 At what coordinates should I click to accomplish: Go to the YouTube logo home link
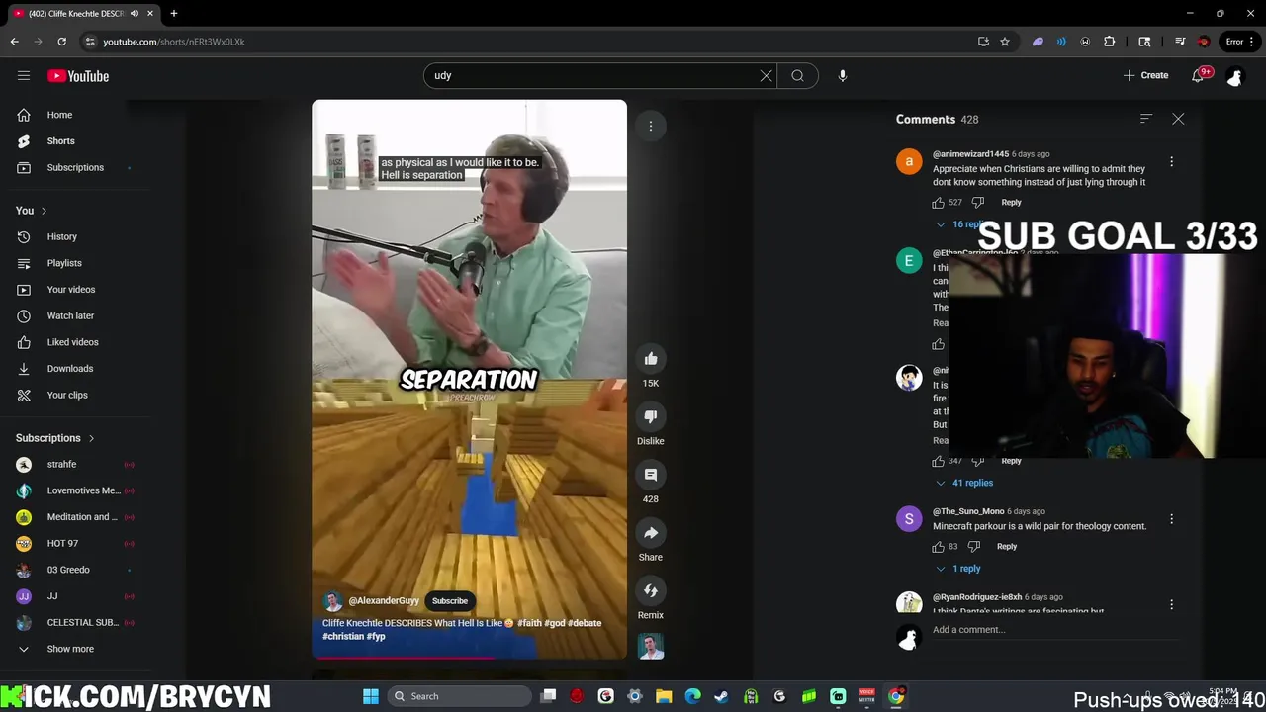click(77, 76)
